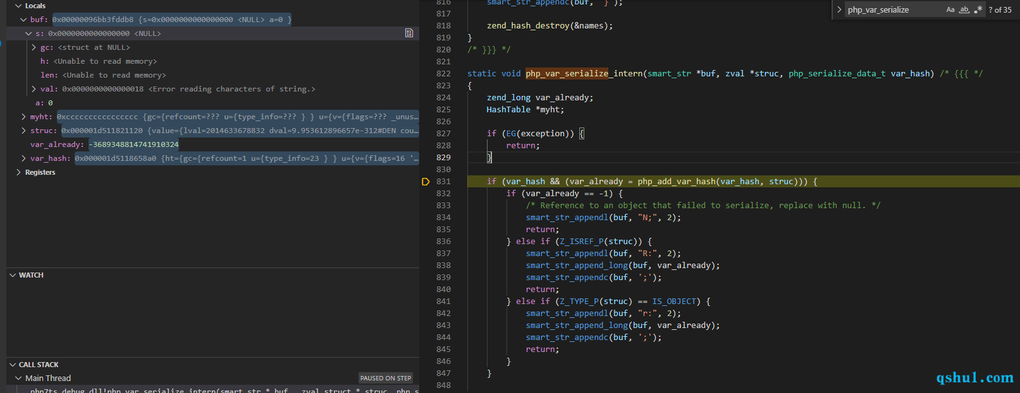Click the serialize comment on line 833
The image size is (1020, 393).
(703, 206)
